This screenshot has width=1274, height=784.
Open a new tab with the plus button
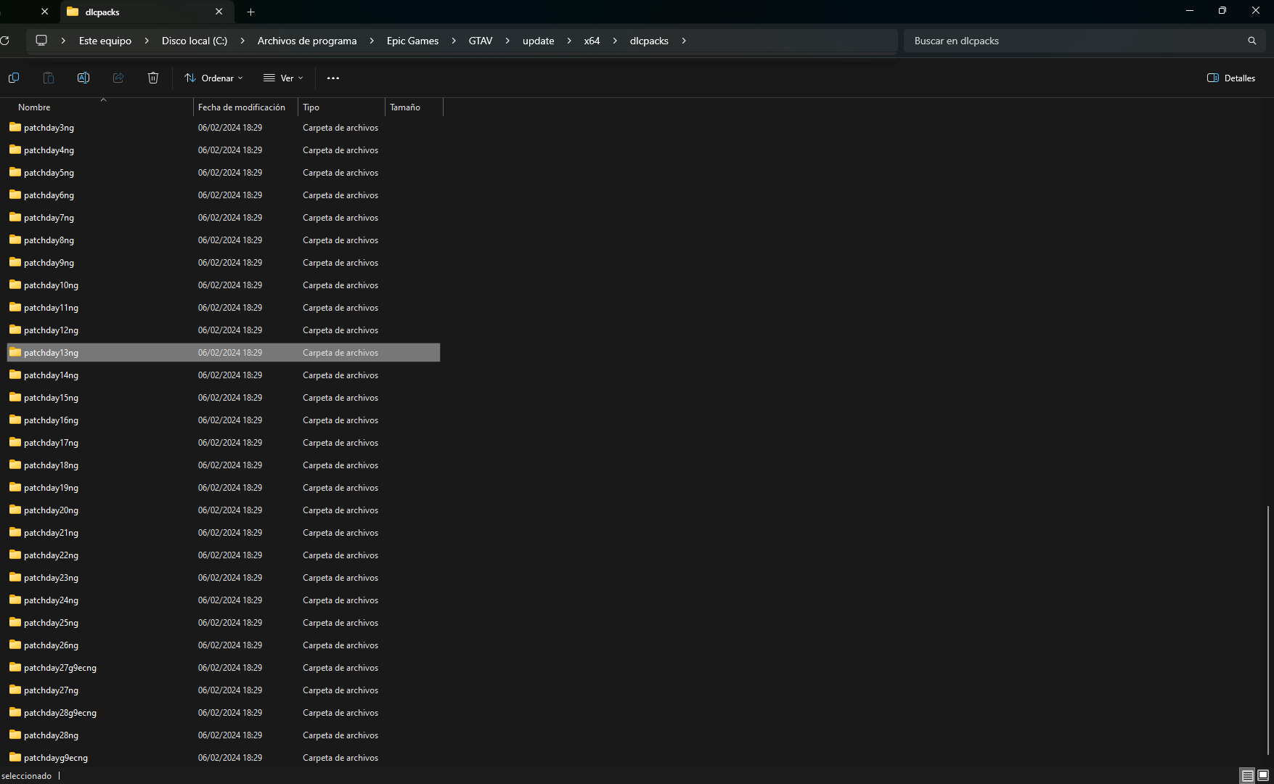[250, 12]
